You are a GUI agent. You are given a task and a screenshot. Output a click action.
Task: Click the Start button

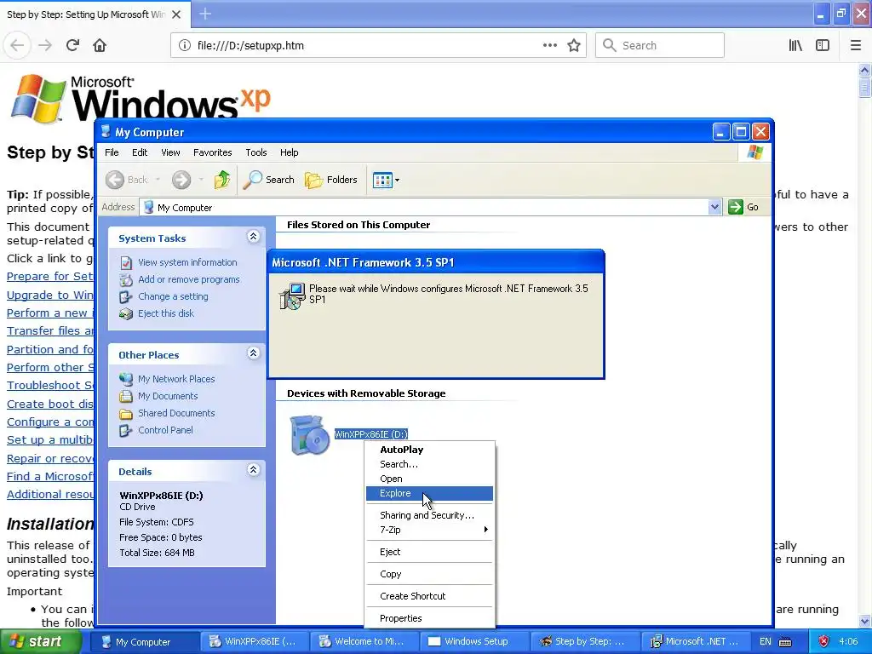40,642
